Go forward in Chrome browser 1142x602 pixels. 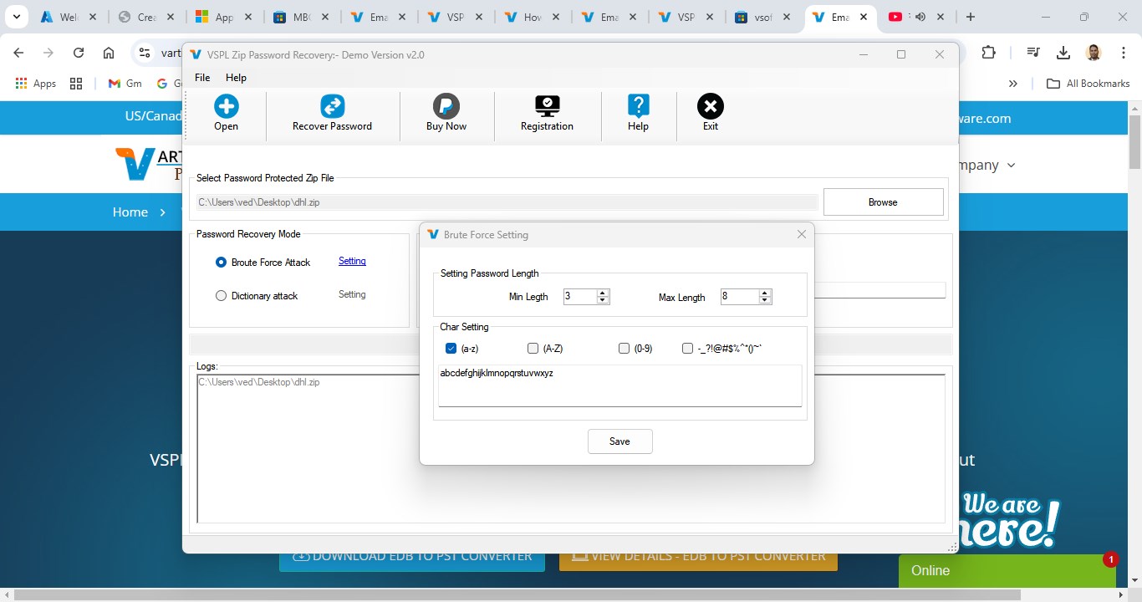(48, 53)
